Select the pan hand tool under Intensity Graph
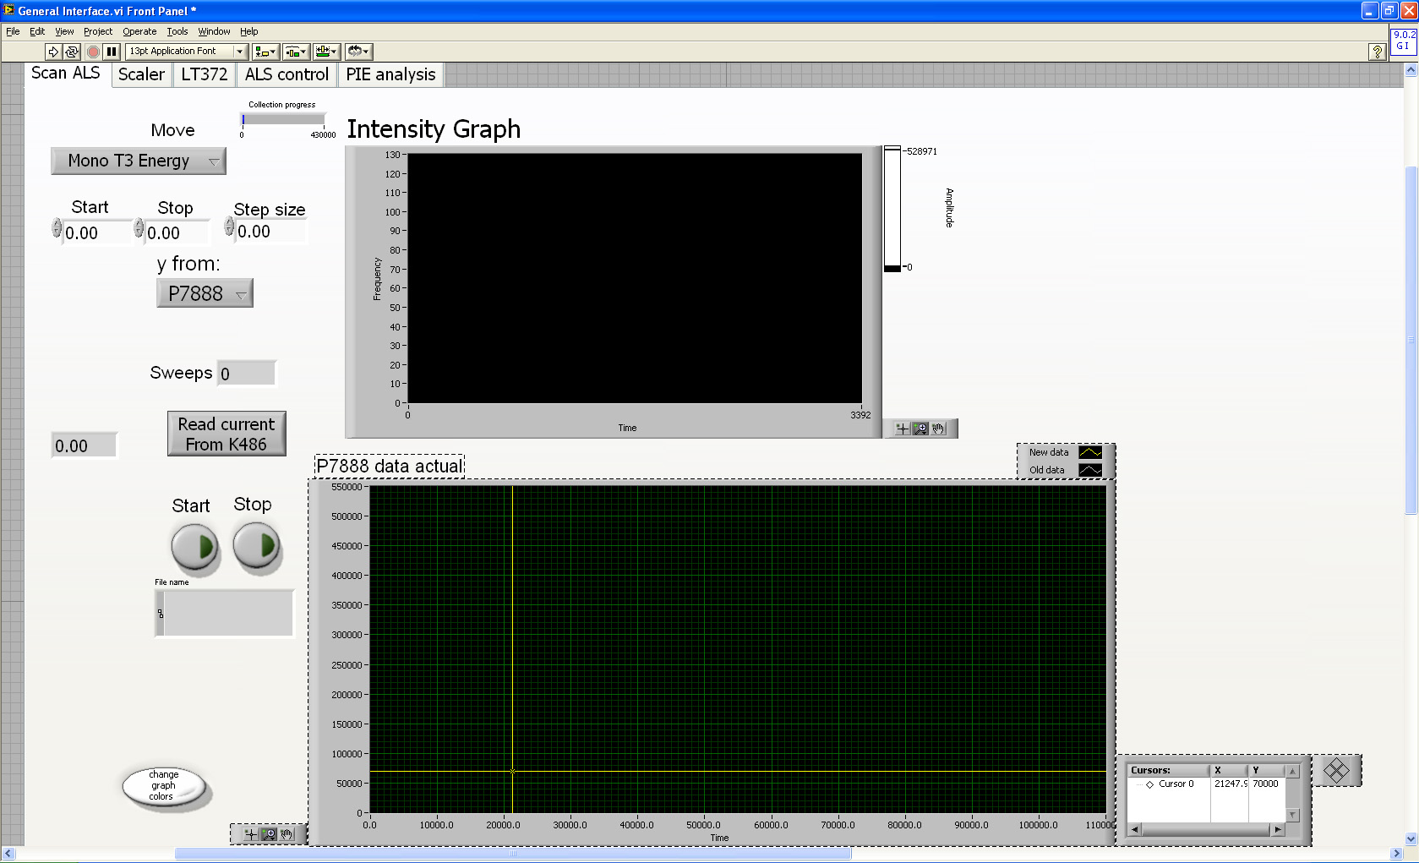Screen dimensions: 1419x863 pos(938,429)
